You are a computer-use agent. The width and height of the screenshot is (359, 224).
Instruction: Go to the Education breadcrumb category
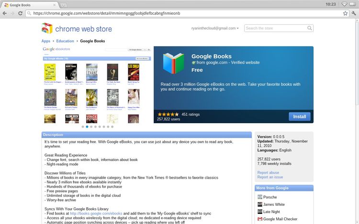pyautogui.click(x=65, y=41)
